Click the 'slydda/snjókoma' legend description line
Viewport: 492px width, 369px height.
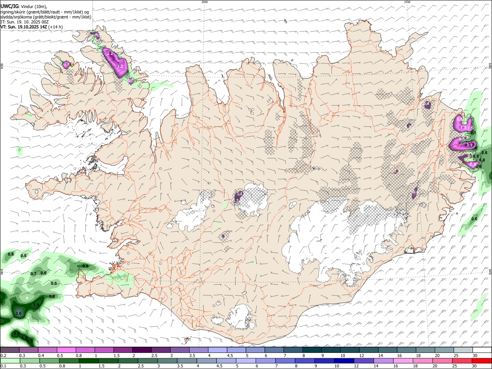pos(46,17)
